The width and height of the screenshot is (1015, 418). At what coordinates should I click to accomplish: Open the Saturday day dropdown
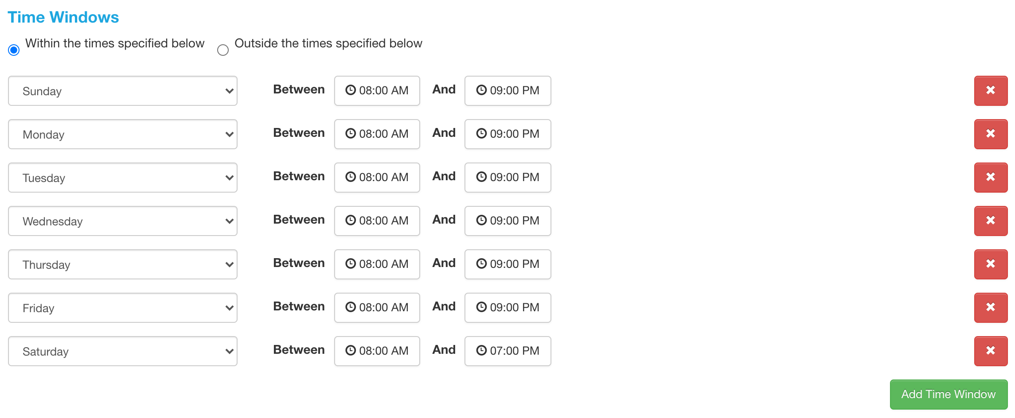pyautogui.click(x=123, y=351)
